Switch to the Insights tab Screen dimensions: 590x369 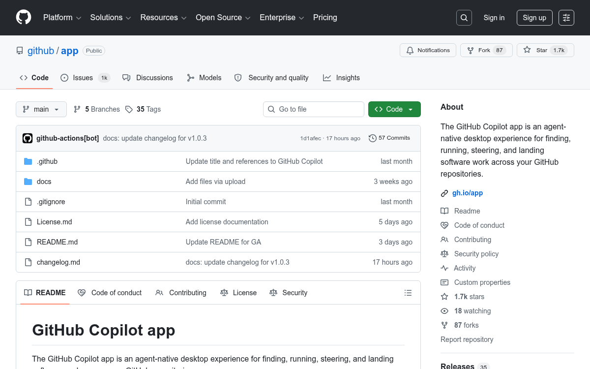click(x=341, y=78)
